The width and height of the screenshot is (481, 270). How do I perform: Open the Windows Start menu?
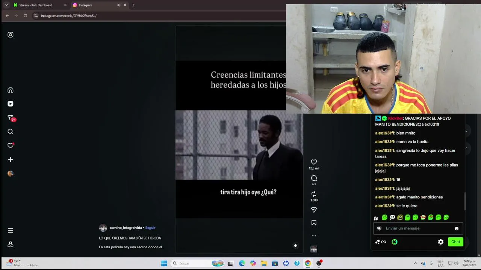164,263
